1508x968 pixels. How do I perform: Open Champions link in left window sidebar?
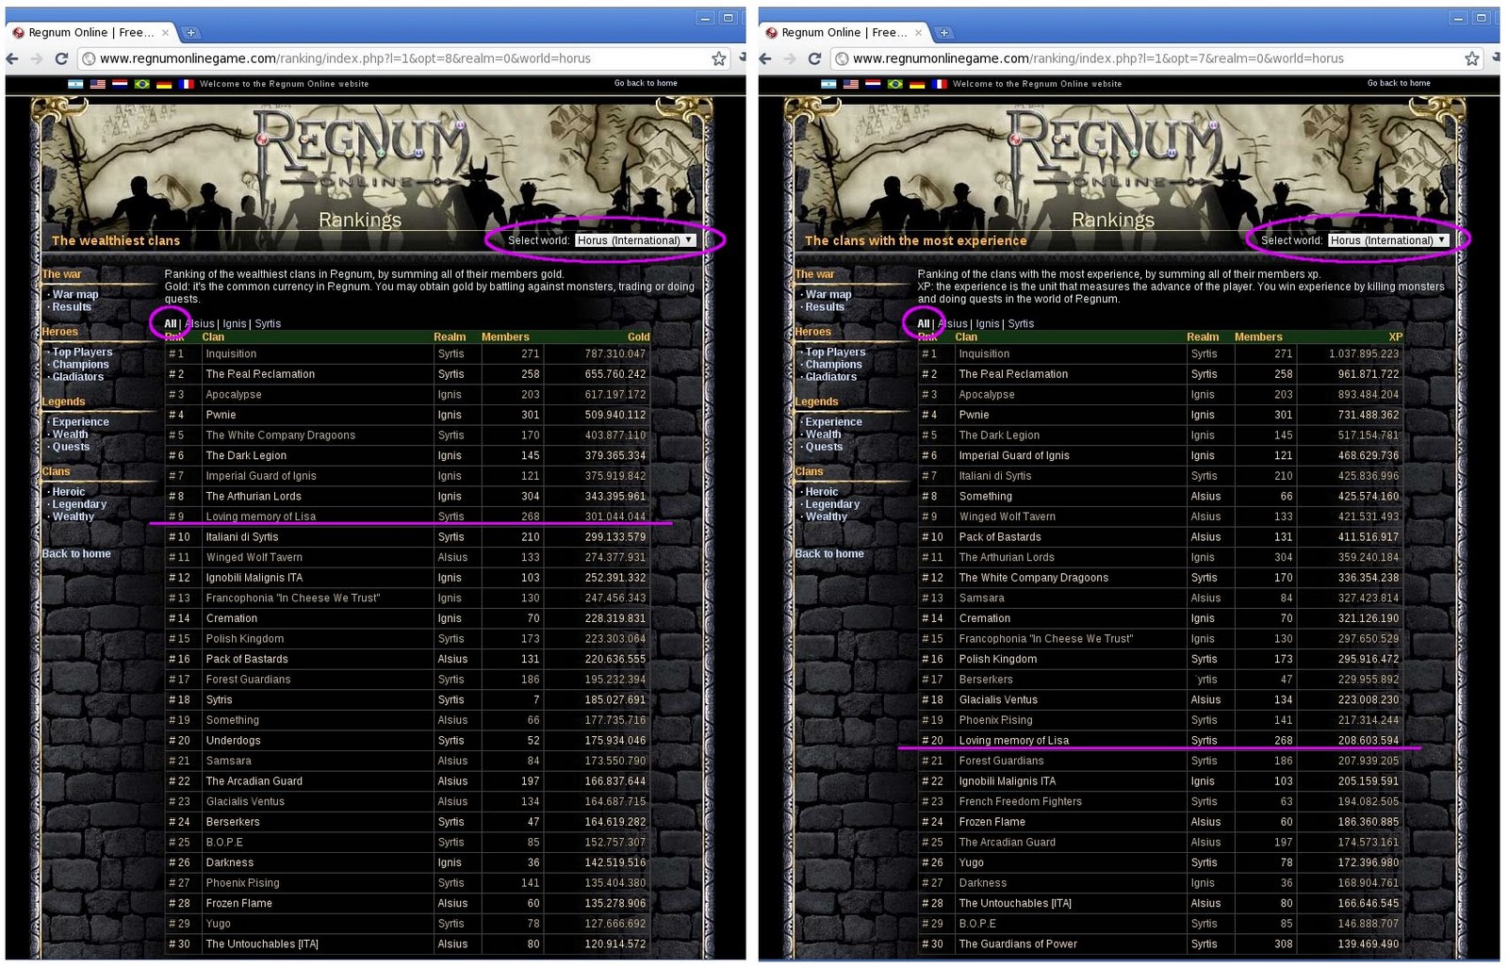point(80,364)
